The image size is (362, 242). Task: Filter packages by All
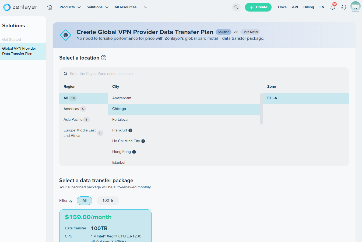(85, 201)
